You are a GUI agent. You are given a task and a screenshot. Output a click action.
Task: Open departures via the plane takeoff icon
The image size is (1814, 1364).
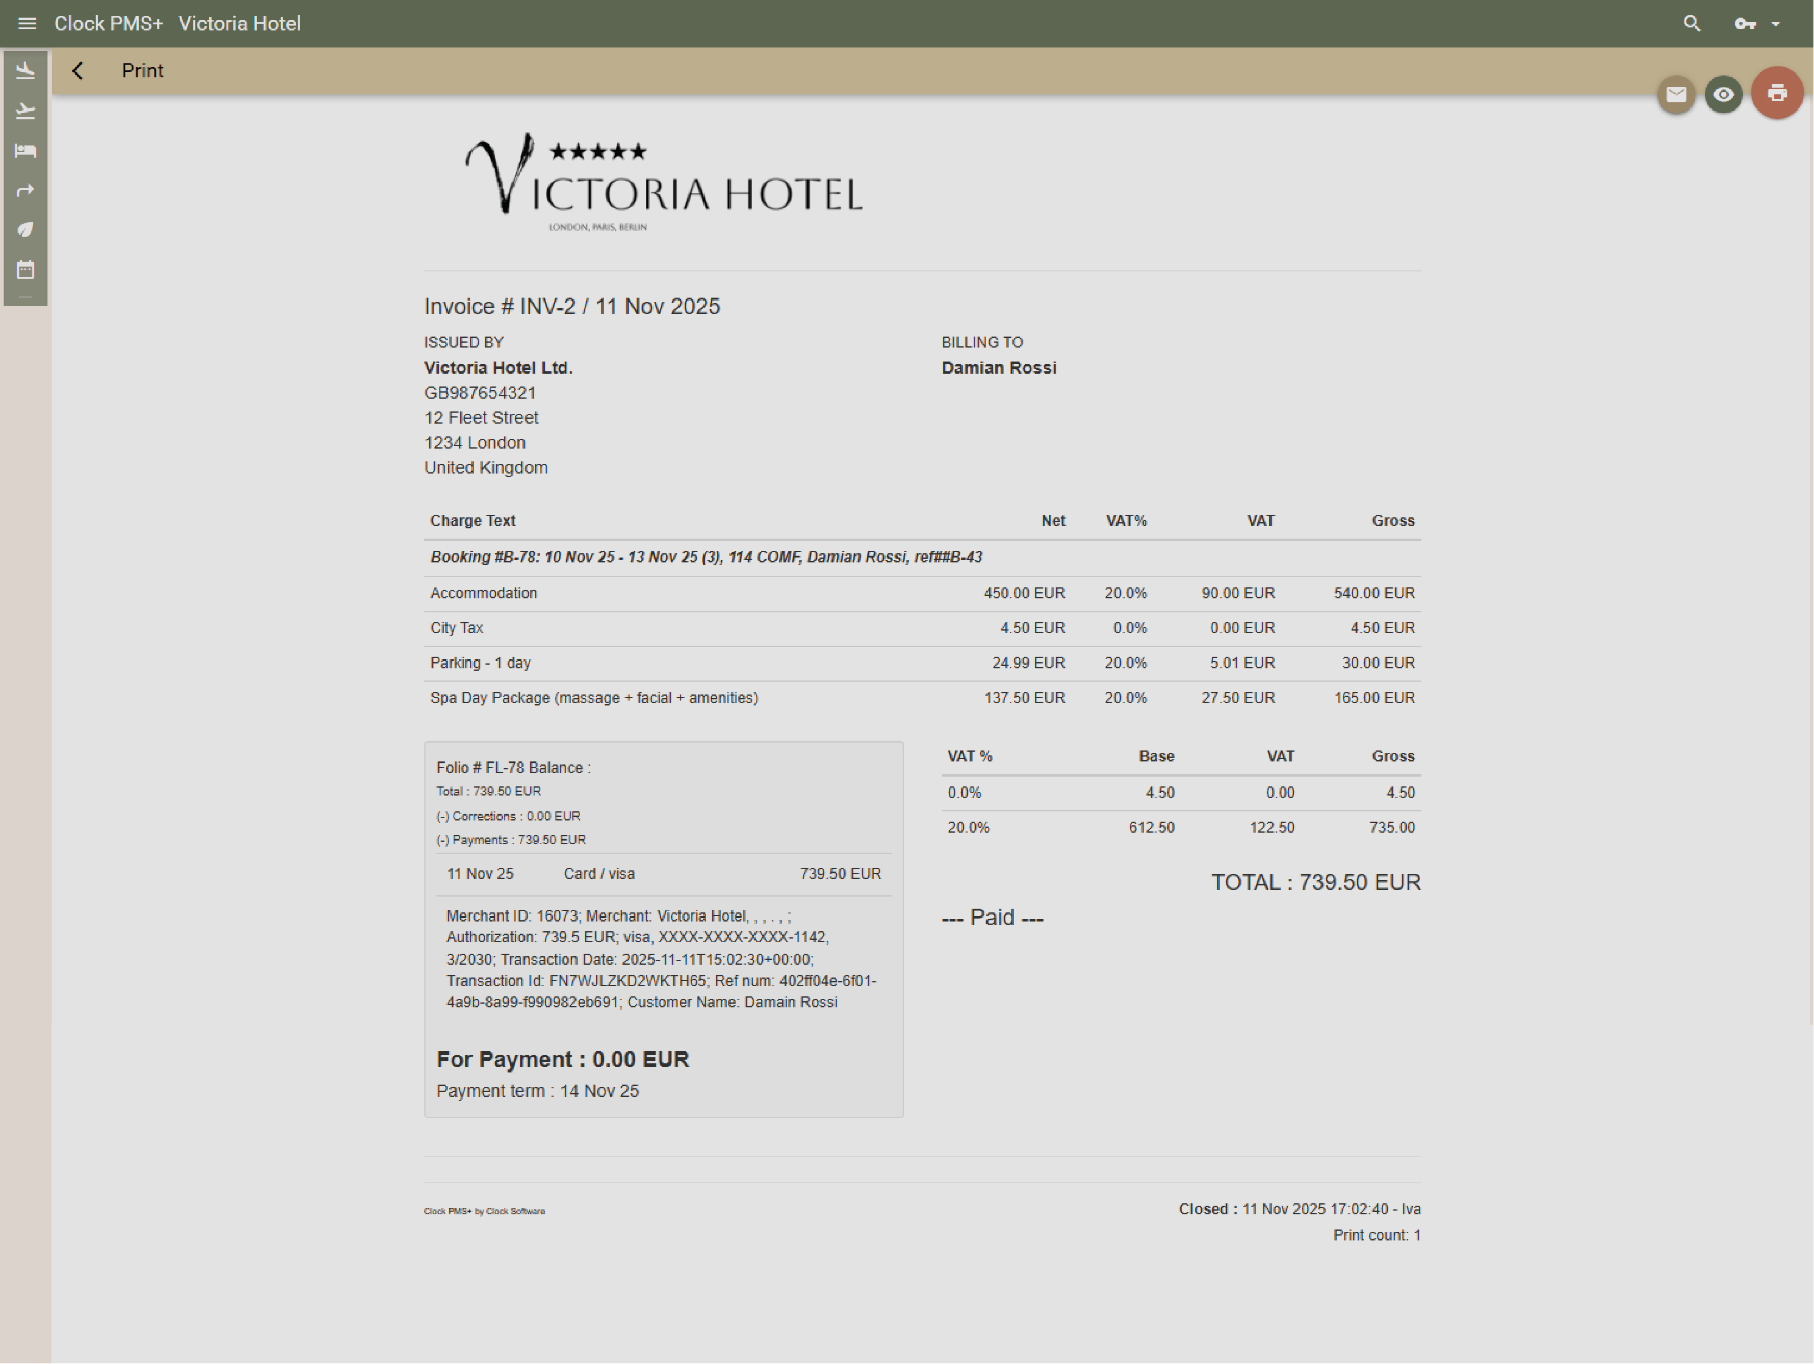tap(26, 111)
